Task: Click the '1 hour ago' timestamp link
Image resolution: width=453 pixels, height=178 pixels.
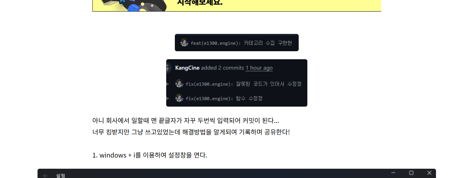Action: [259, 68]
